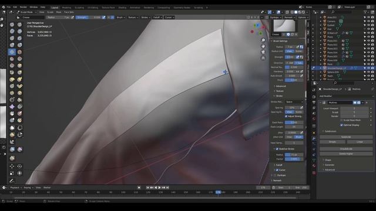Open Modifiers wrench properties tab
The image size is (376, 211).
coord(314,138)
